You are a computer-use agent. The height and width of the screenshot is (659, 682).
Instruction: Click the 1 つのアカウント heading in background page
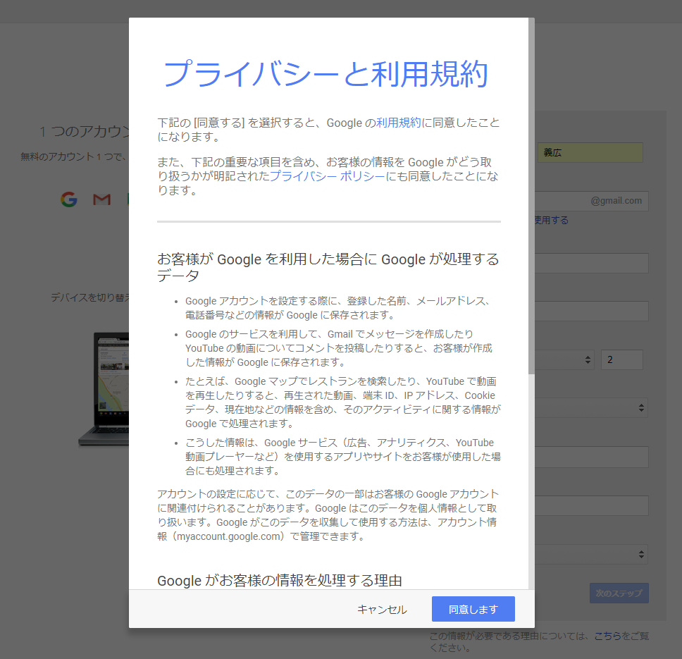85,131
